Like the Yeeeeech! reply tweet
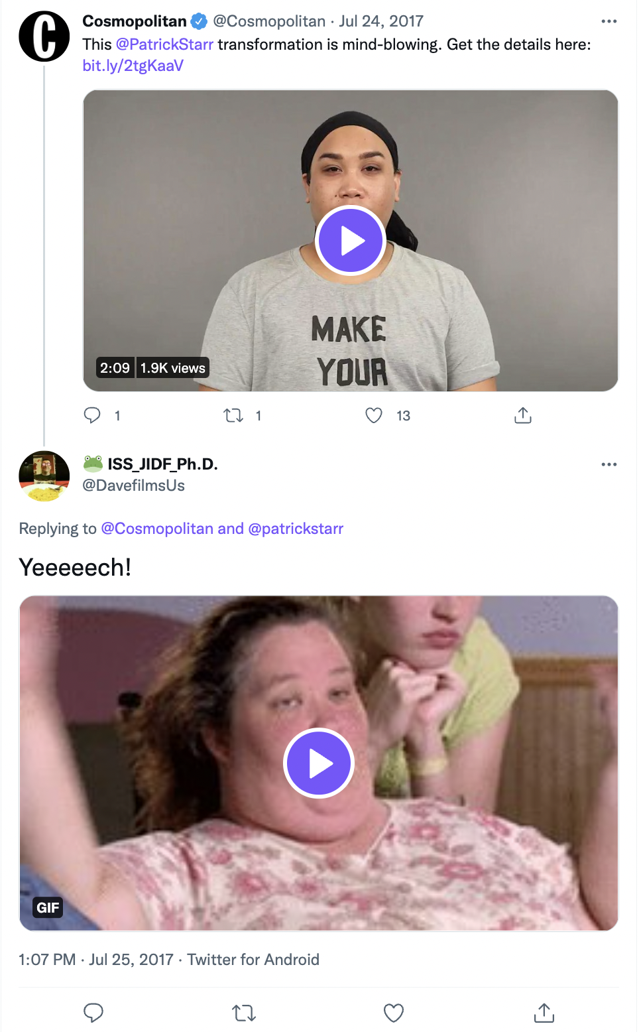 [394, 1013]
